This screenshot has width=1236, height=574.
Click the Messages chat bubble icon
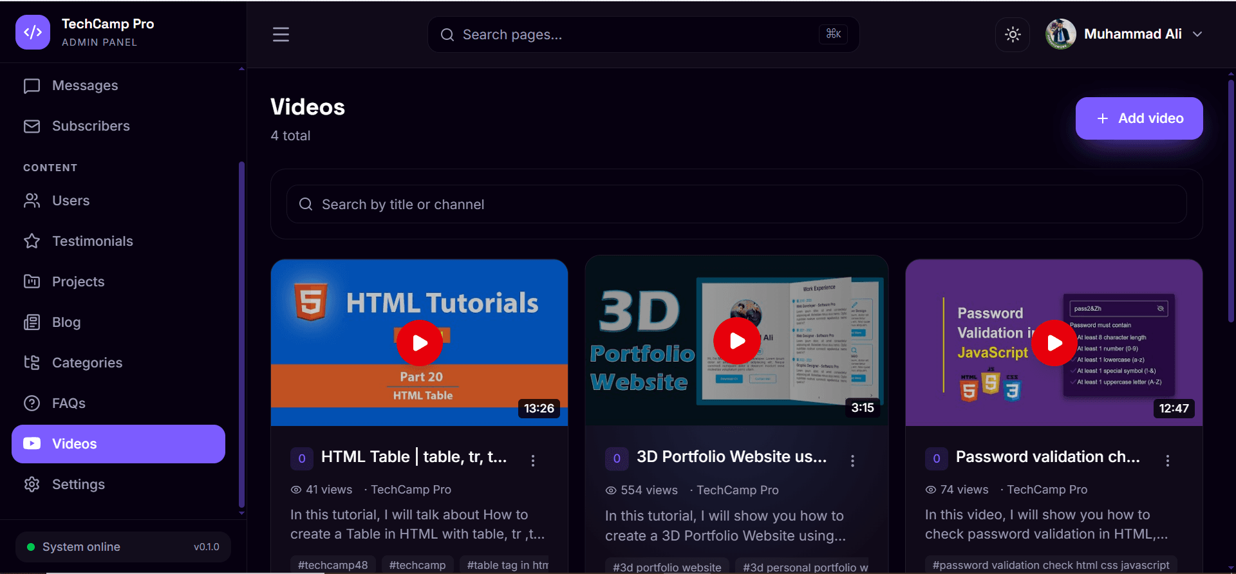[x=32, y=86]
